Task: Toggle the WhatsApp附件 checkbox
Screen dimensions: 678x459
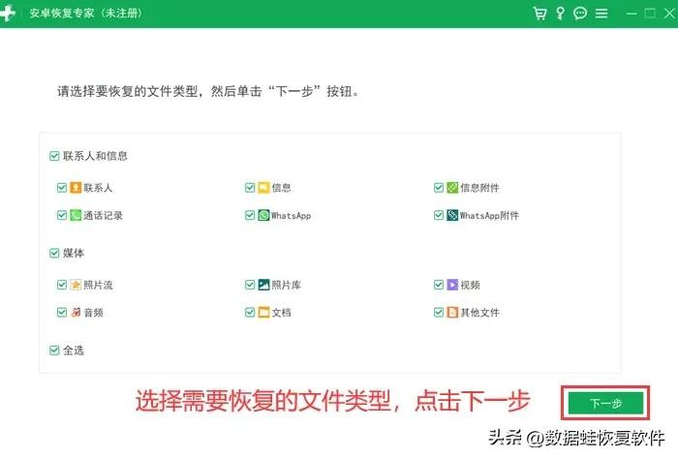Action: tap(439, 215)
